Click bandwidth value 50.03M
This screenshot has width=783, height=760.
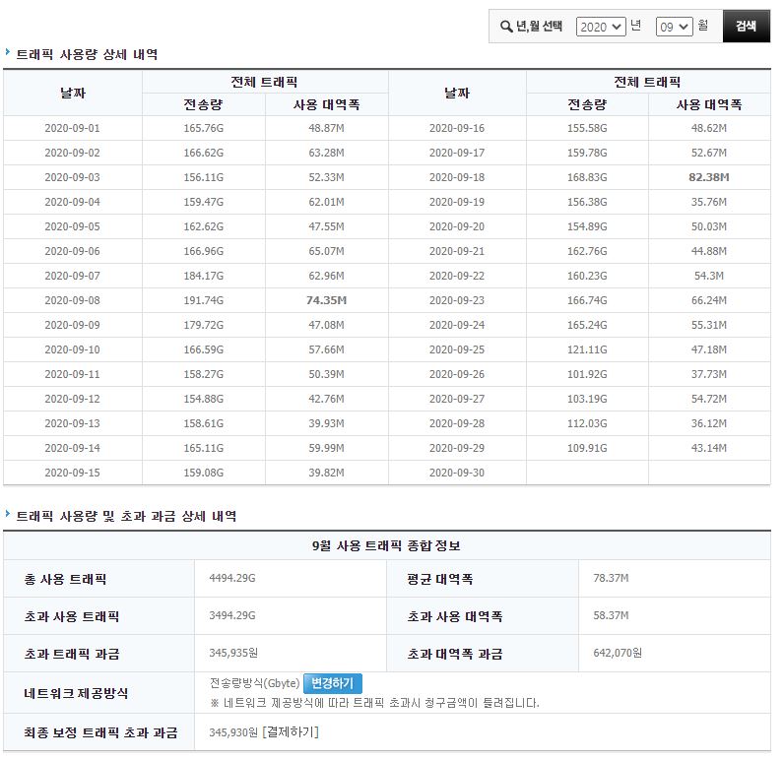pyautogui.click(x=709, y=226)
